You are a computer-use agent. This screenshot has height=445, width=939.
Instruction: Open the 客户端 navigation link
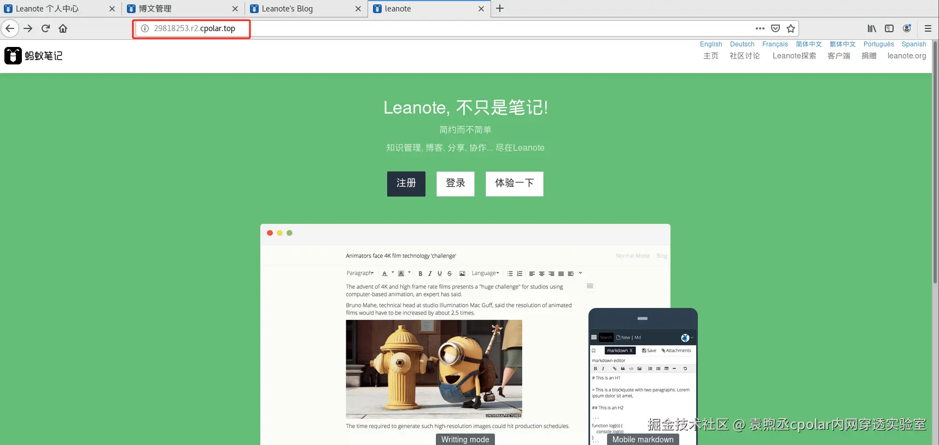click(839, 56)
